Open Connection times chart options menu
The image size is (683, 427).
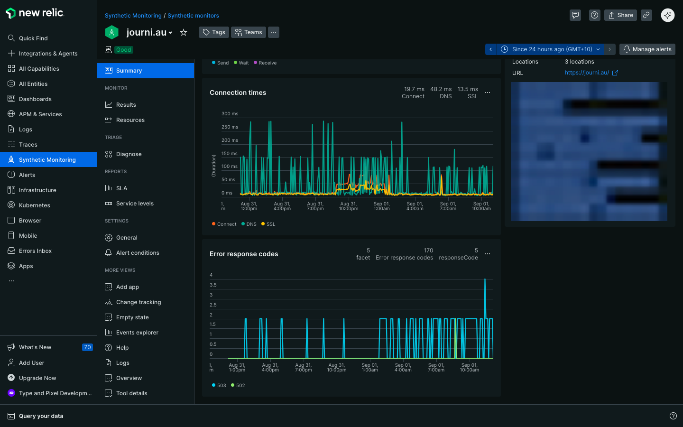point(488,93)
